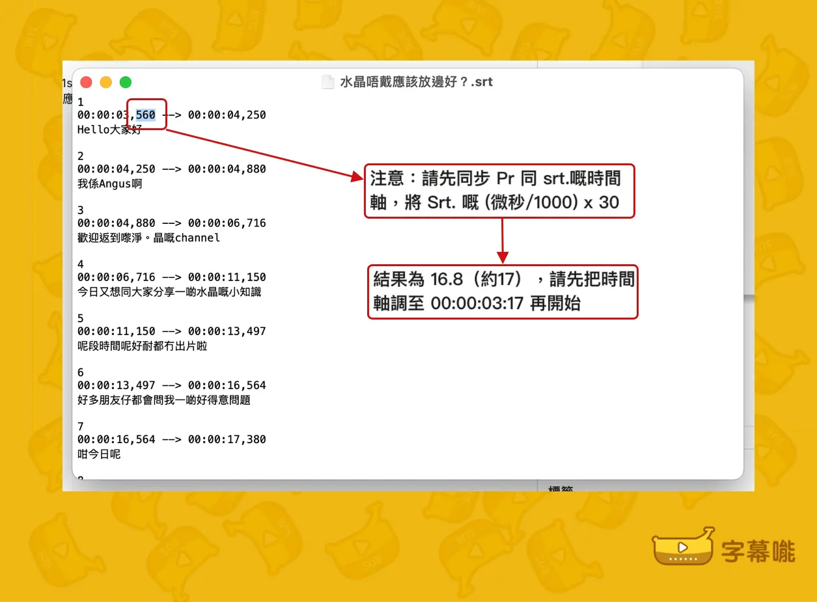Click subtitle index number 4
The width and height of the screenshot is (817, 602).
(81, 264)
